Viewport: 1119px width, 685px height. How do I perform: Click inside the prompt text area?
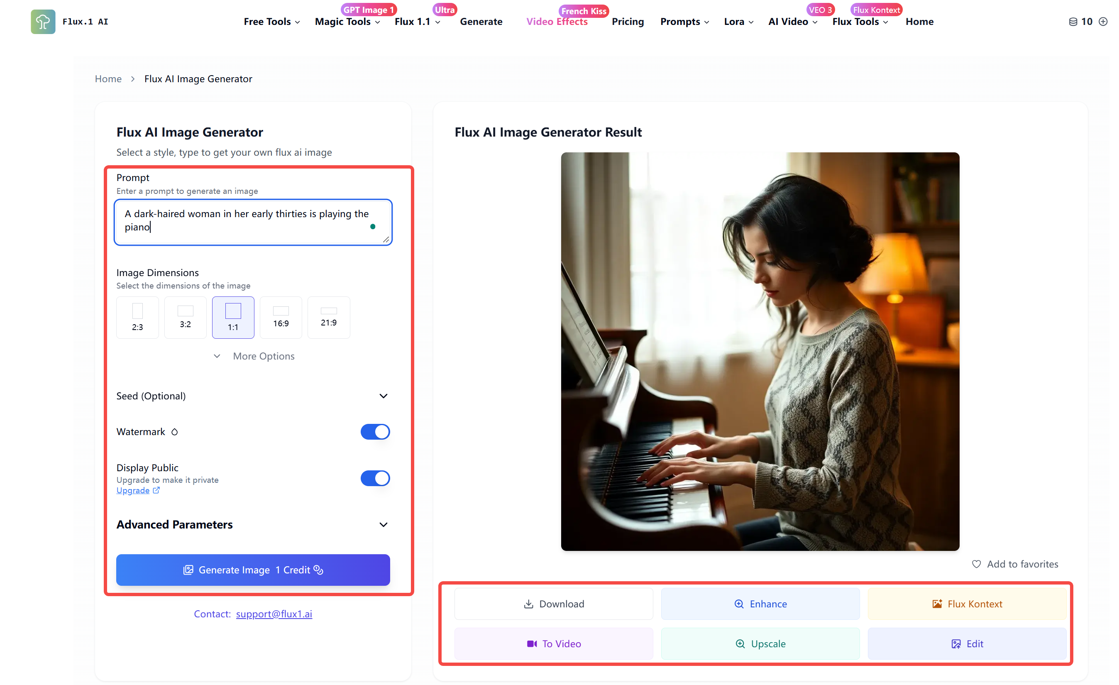click(252, 222)
